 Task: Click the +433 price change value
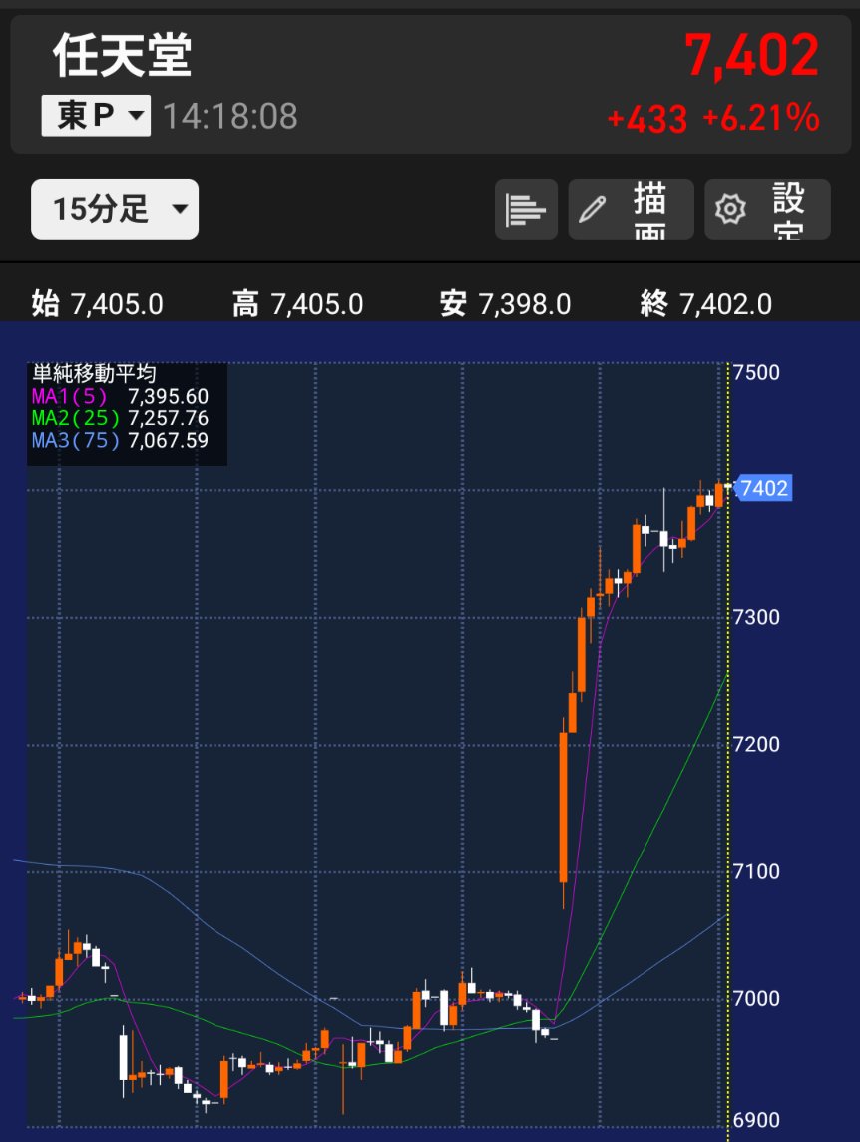[647, 119]
